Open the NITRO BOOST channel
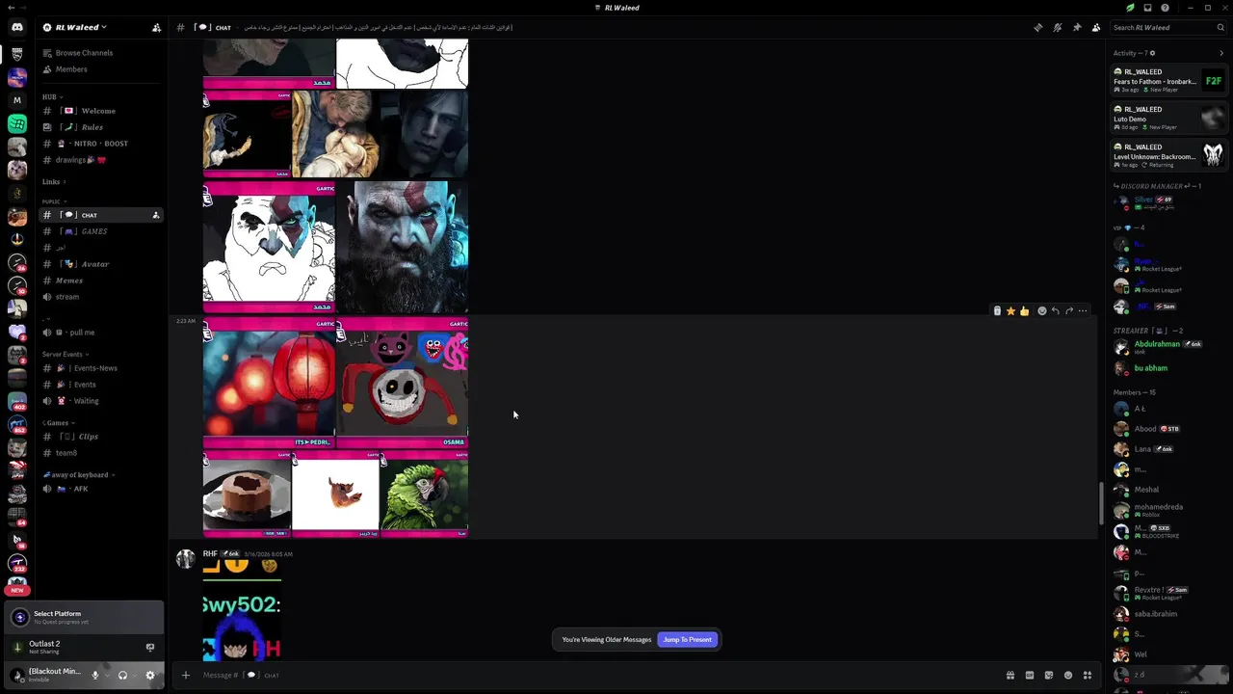This screenshot has height=694, width=1233. coord(101,144)
